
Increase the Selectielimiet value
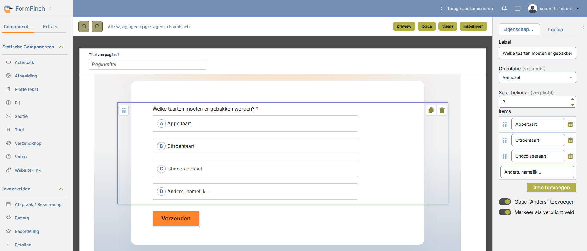[x=572, y=99]
